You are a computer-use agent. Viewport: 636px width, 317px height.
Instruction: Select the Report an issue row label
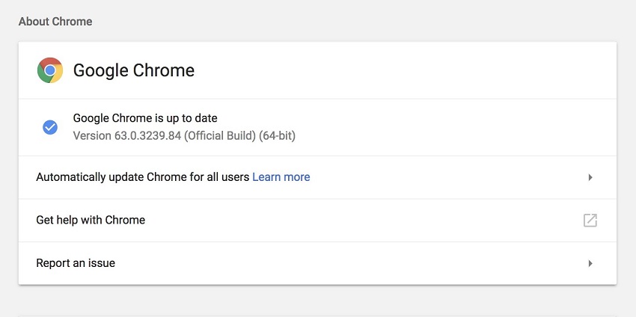coord(76,263)
